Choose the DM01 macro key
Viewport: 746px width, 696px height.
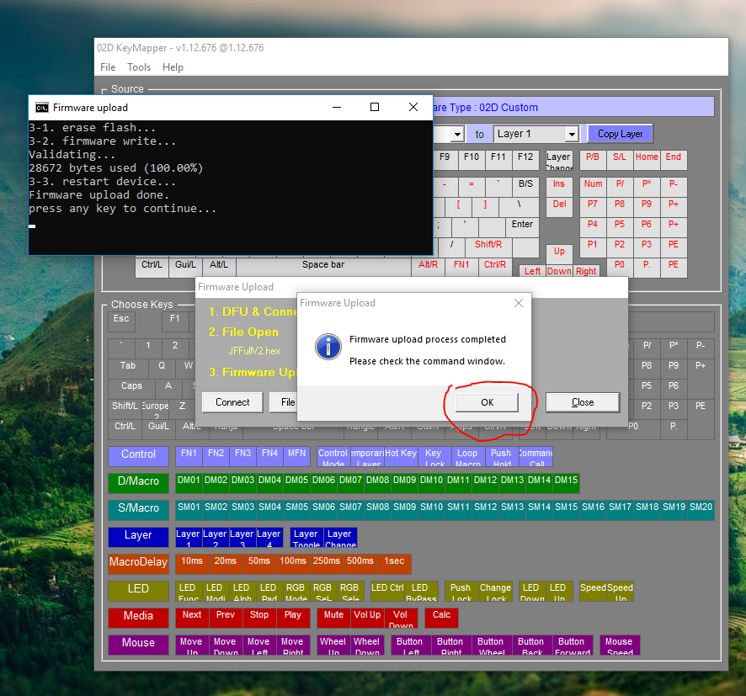(189, 482)
